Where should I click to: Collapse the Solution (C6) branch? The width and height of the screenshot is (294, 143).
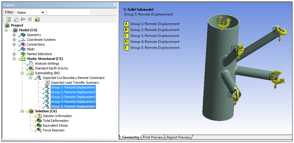click(22, 111)
